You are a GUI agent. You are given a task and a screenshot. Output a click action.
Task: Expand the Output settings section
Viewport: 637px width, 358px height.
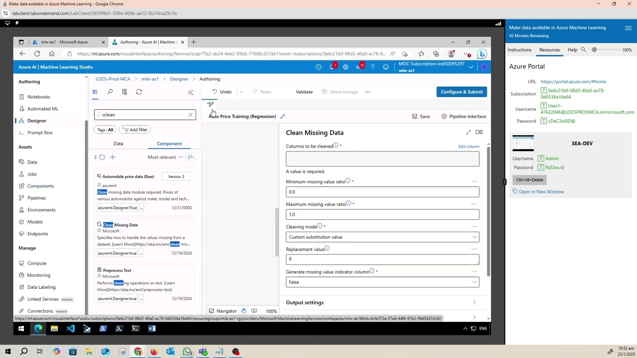[x=382, y=302]
